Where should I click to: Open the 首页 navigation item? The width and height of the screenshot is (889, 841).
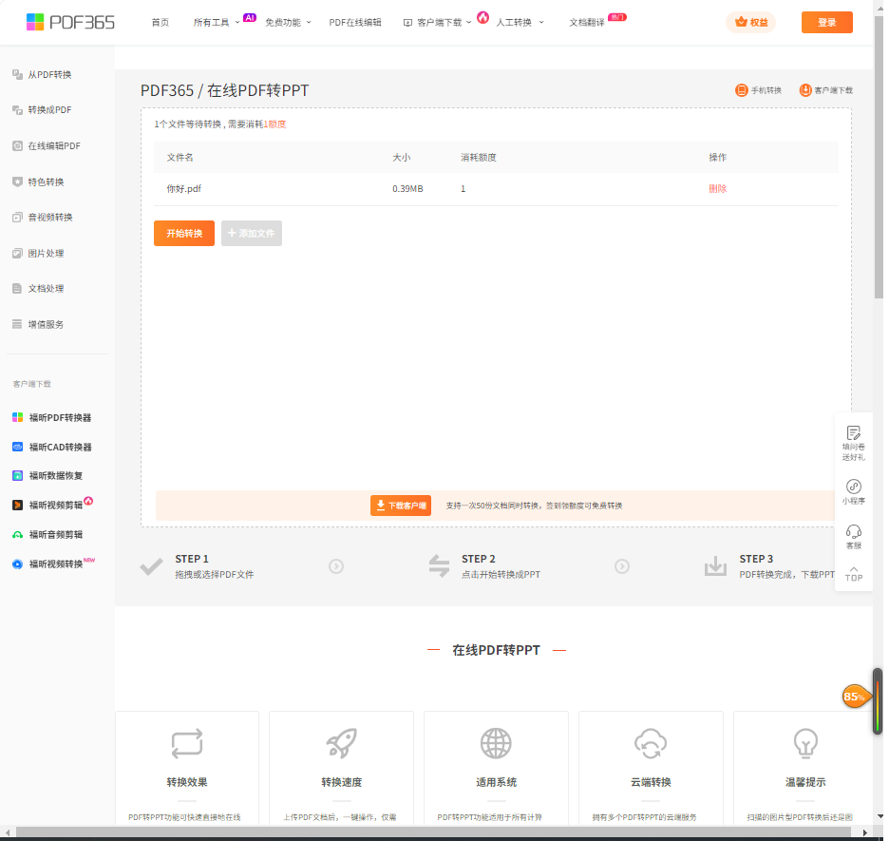click(160, 22)
